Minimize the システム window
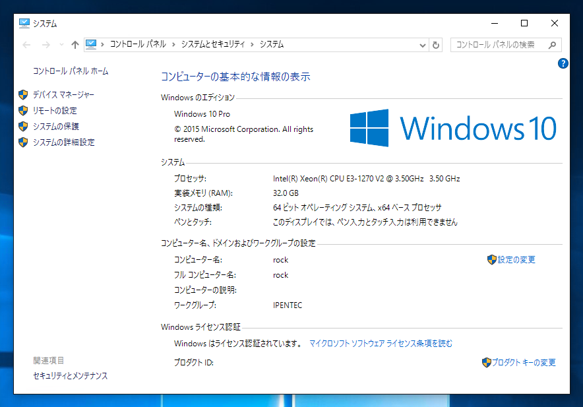Viewport: 583px width, 407px height. pos(495,24)
